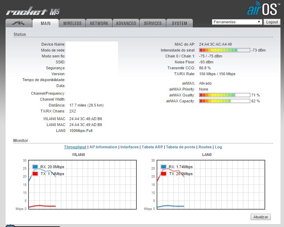Select LAN0 MAC 24:A4:3C:49:AD:B8
The width and height of the screenshot is (284, 227).
86,125
